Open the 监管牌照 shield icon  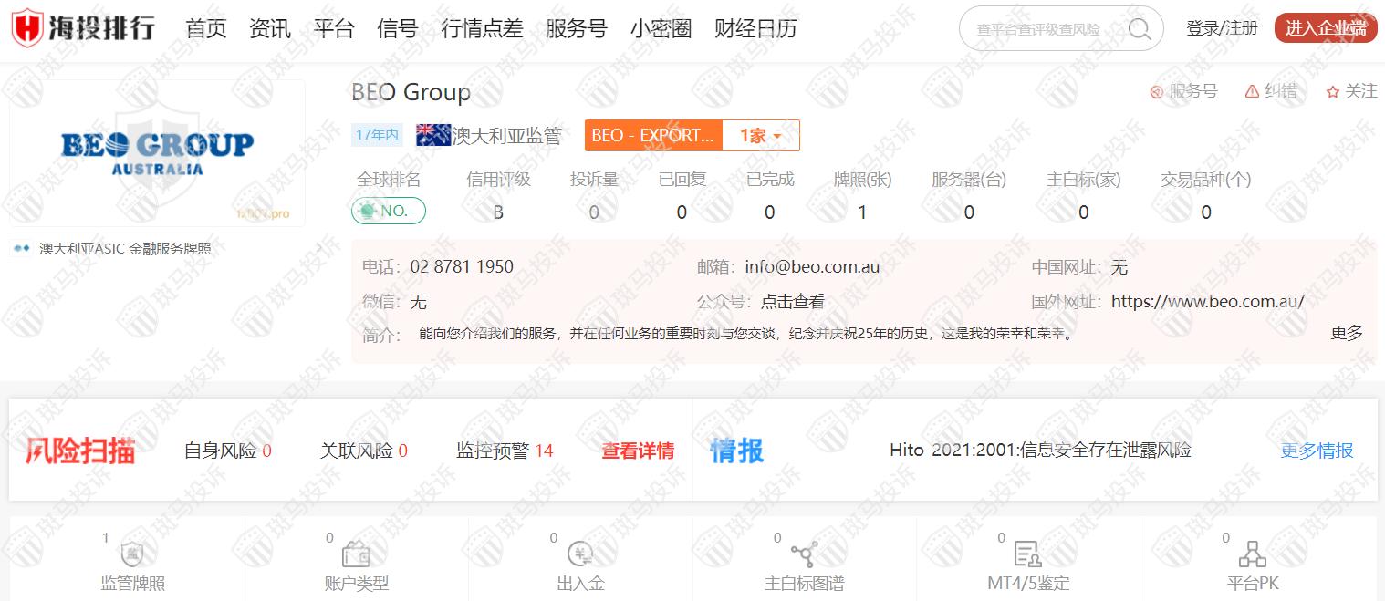pyautogui.click(x=132, y=554)
